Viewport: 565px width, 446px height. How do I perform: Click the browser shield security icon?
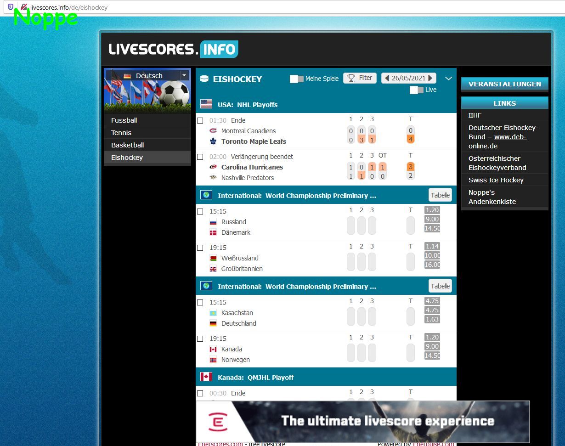click(11, 7)
